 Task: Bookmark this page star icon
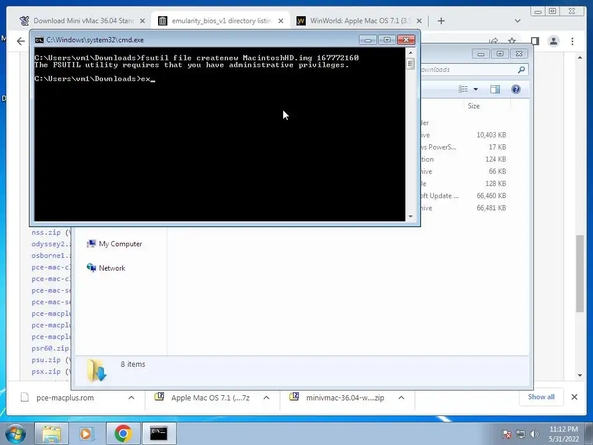click(x=512, y=41)
